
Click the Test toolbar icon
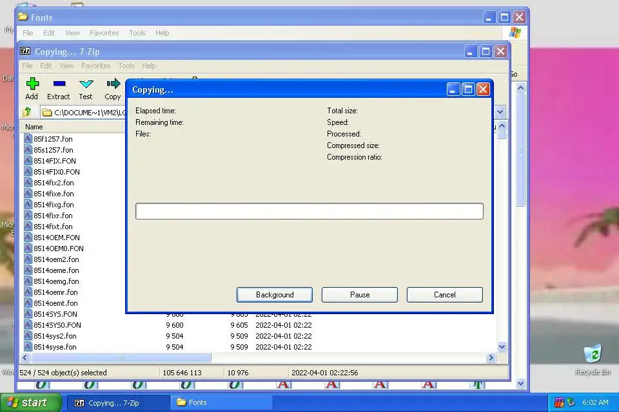86,84
